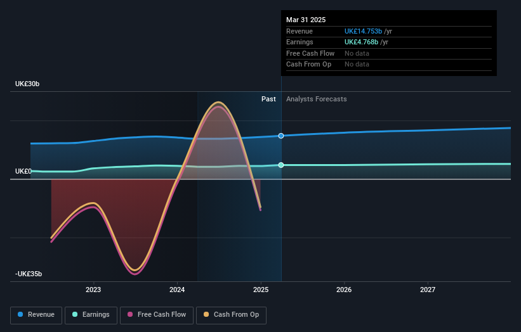Click the UK£14.753b revenue value

(363, 31)
